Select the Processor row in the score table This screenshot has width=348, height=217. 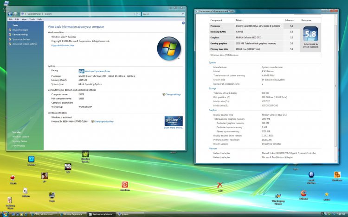(254, 26)
